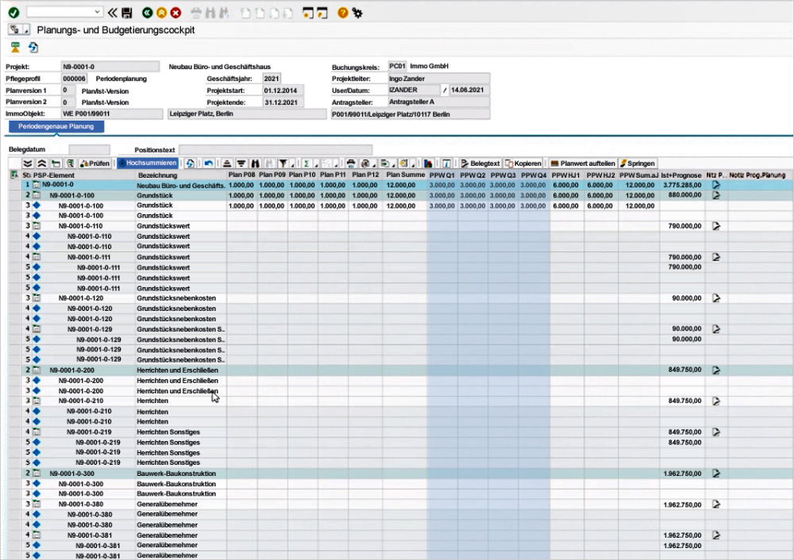
Task: Click the Refresh icon in the grid toolbar
Action: point(191,163)
